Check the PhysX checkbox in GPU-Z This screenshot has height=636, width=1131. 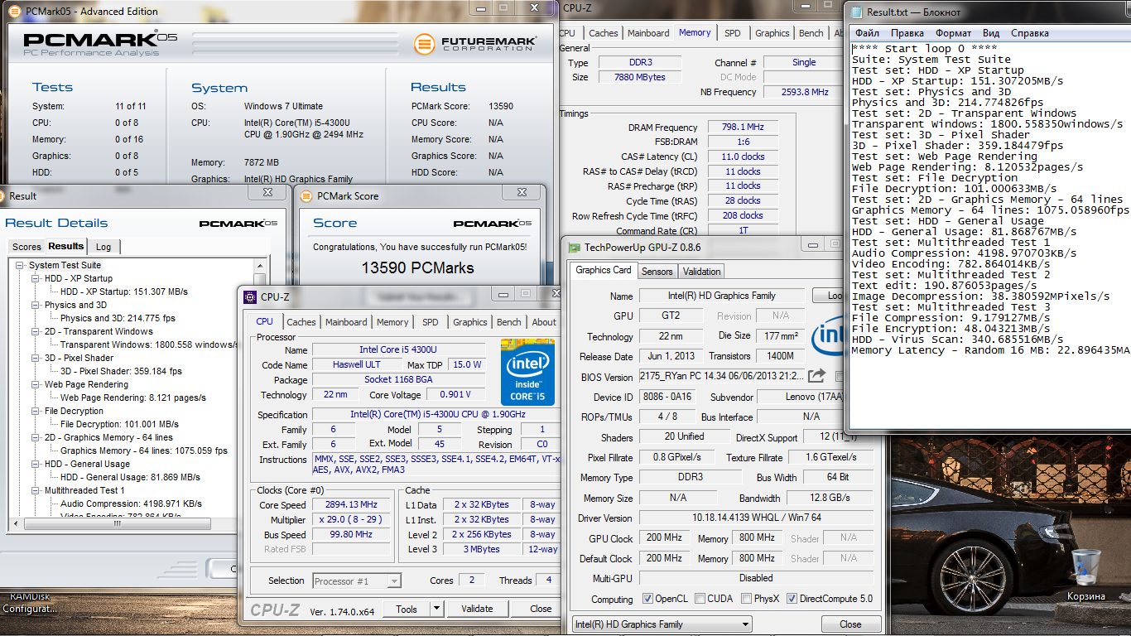(x=747, y=599)
